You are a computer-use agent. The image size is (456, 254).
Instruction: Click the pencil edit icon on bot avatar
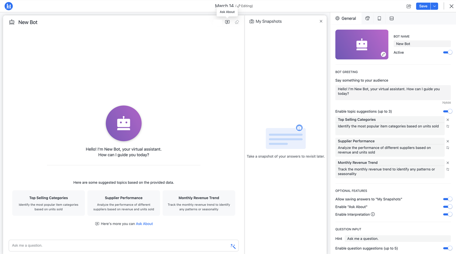383,54
